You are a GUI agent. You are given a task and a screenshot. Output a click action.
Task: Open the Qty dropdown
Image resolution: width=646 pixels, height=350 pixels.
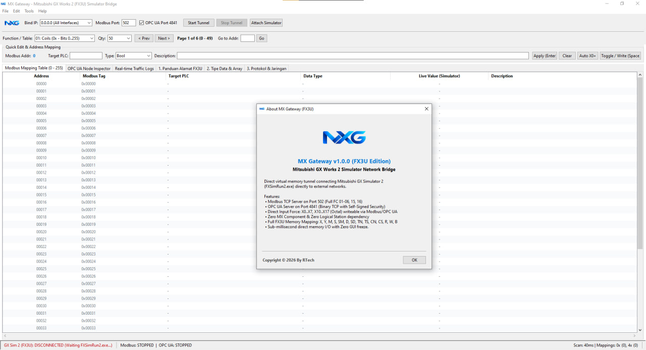(x=129, y=38)
